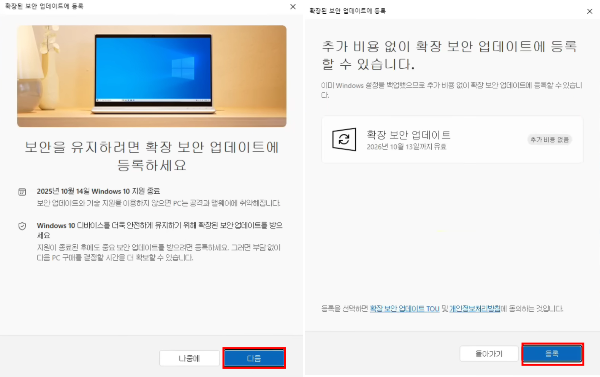This screenshot has height=377, width=600.
Task: Click the shield icon in the left dialog
Action: click(22, 226)
